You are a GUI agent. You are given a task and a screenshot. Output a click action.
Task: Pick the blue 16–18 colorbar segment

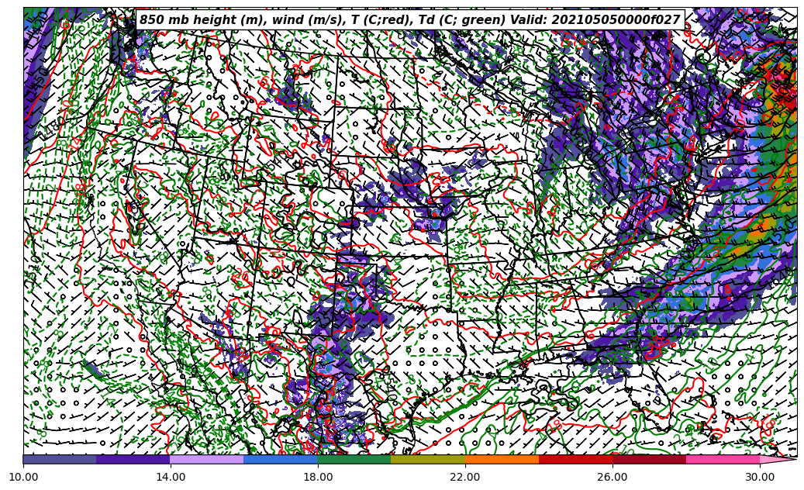281,460
